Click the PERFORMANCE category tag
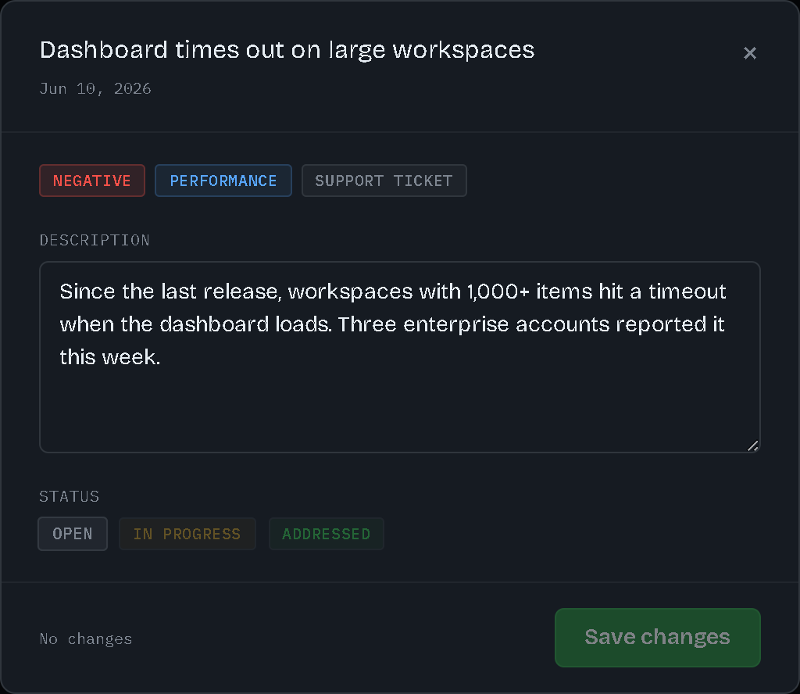Screen dimensions: 800x694 coord(223,181)
